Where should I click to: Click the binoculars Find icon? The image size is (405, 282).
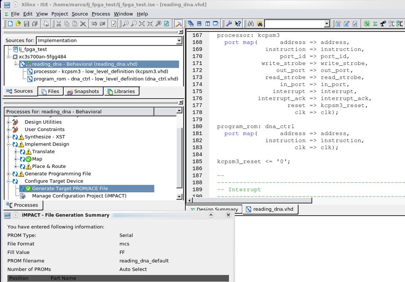pyautogui.click(x=251, y=24)
